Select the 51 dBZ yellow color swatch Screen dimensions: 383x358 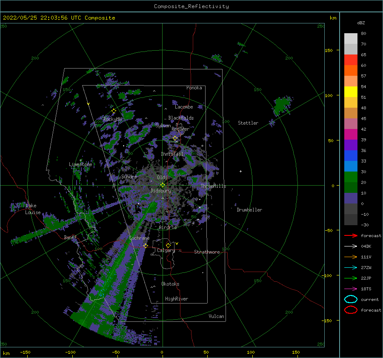coord(351,92)
